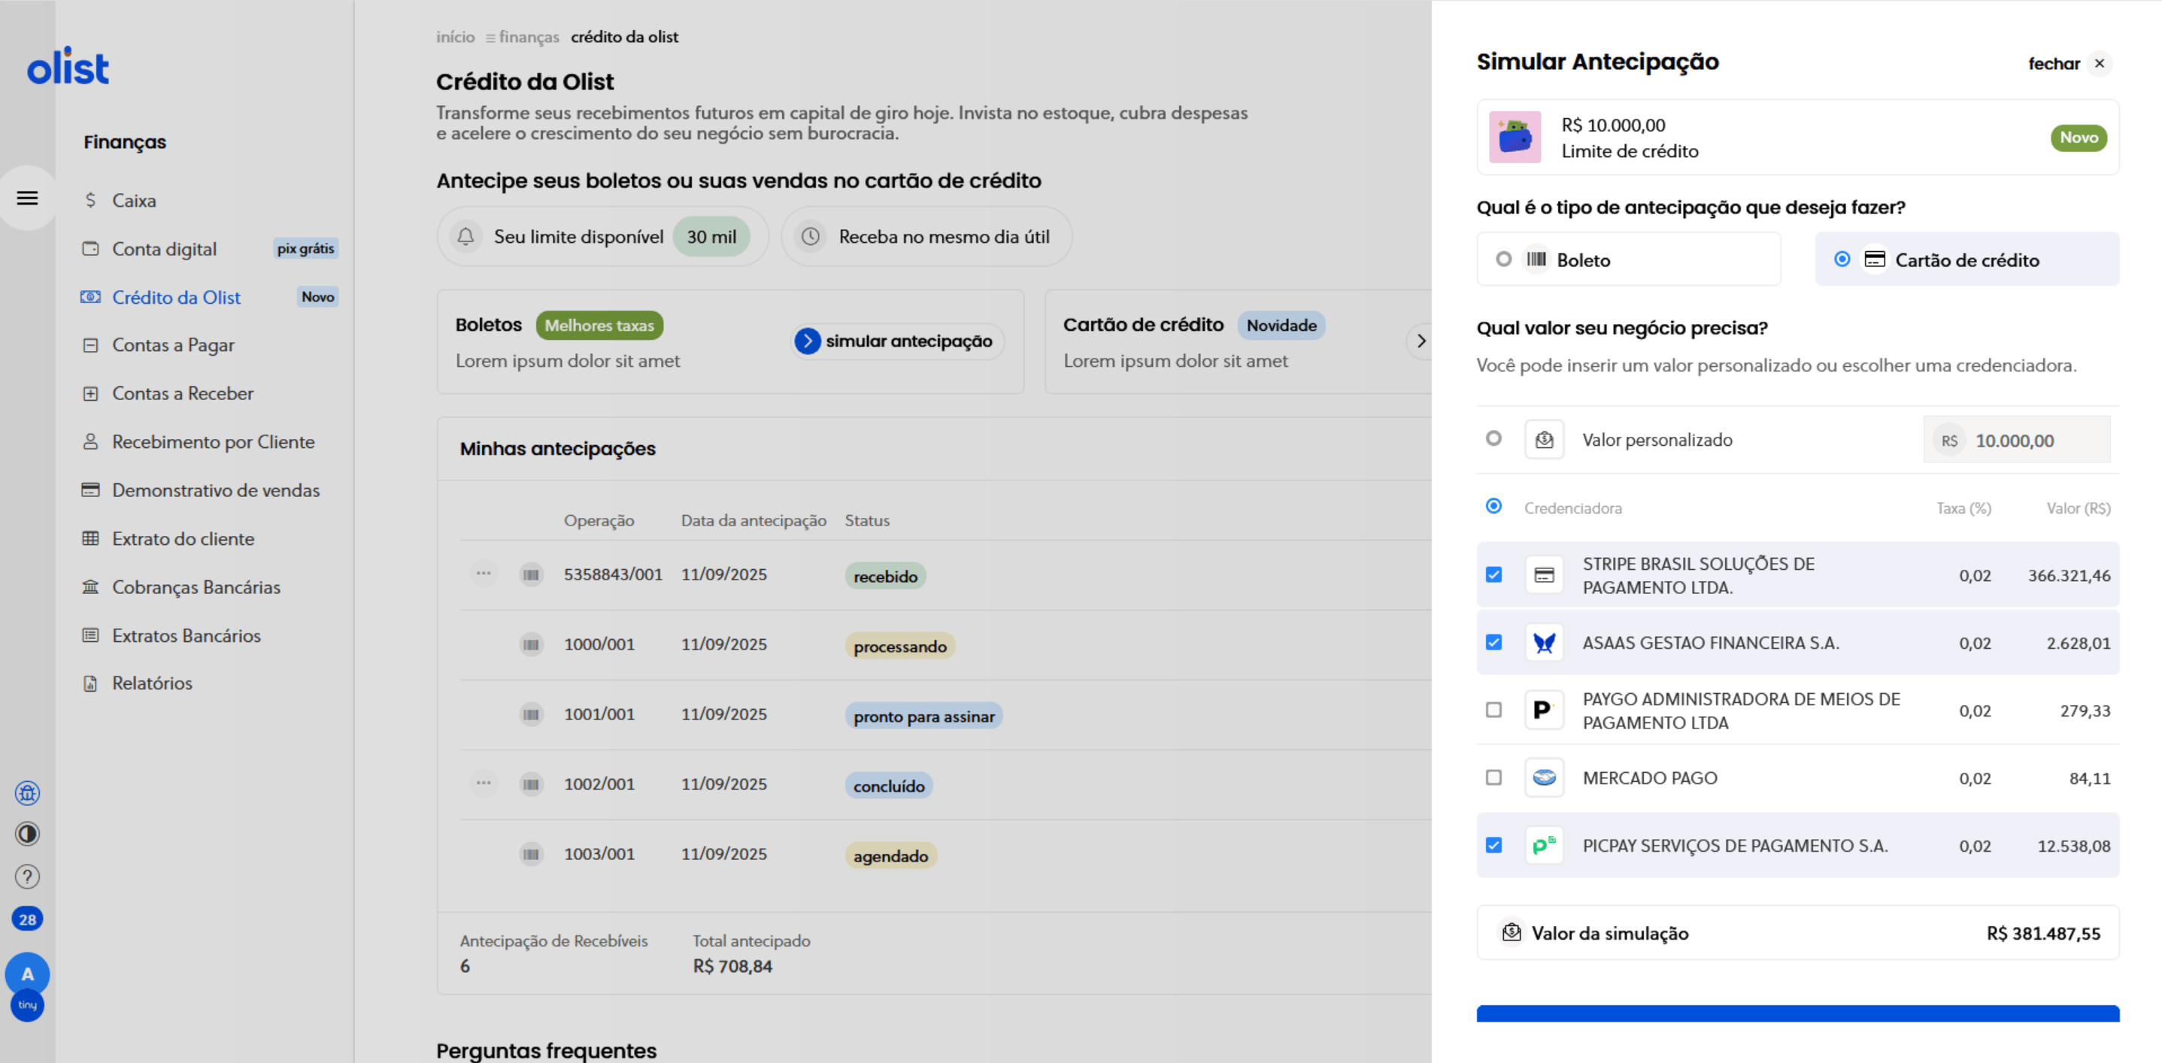2162x1063 pixels.
Task: Click the Novidade tag on Cartão de crédito card
Action: pos(1281,326)
